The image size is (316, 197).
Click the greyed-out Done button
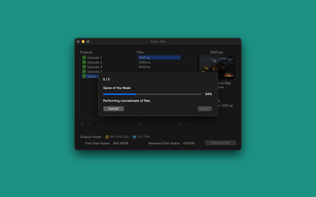tap(204, 109)
